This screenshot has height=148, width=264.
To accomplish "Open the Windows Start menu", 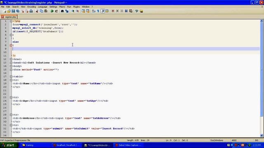I will [x=9, y=145].
